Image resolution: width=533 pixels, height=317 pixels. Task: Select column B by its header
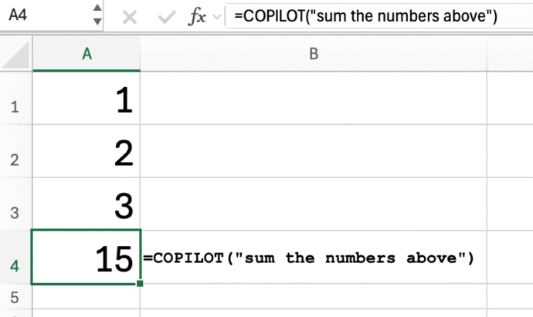[x=313, y=54]
